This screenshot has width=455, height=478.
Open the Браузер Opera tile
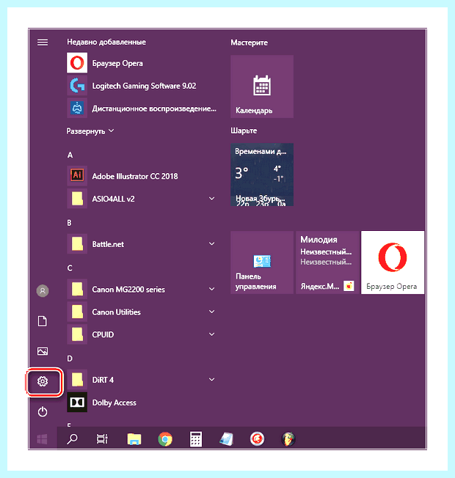pos(393,262)
